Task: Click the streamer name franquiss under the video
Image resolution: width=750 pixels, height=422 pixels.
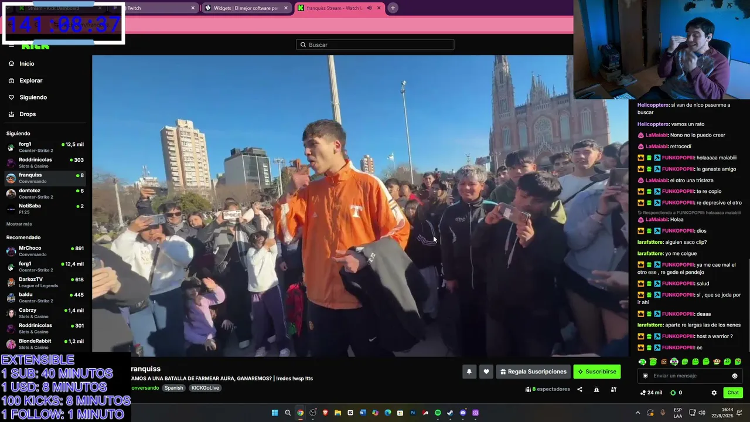Action: 145,369
